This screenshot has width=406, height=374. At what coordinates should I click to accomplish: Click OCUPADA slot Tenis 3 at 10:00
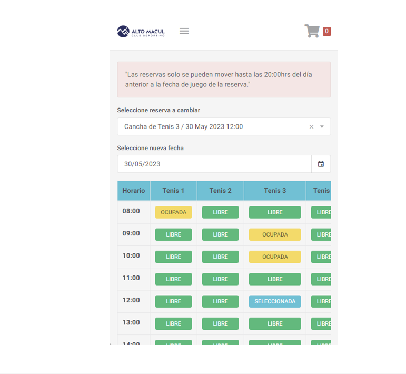pos(275,257)
